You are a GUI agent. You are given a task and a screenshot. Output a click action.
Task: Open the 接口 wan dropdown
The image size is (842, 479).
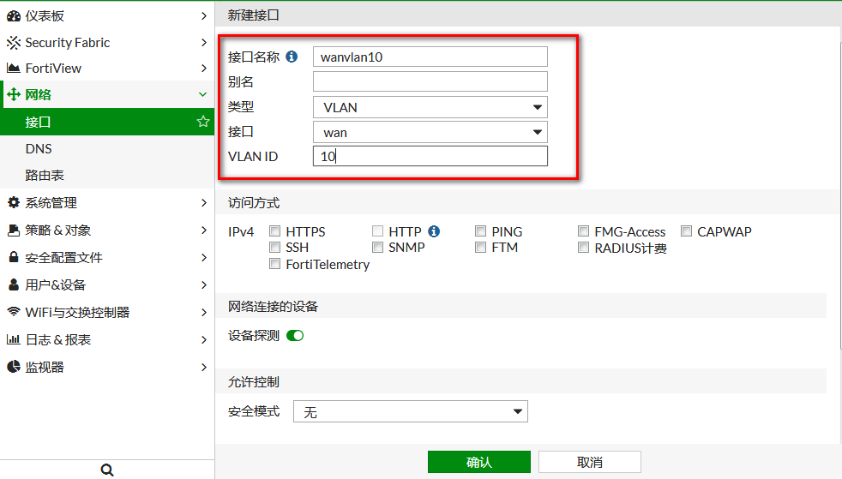pyautogui.click(x=430, y=132)
